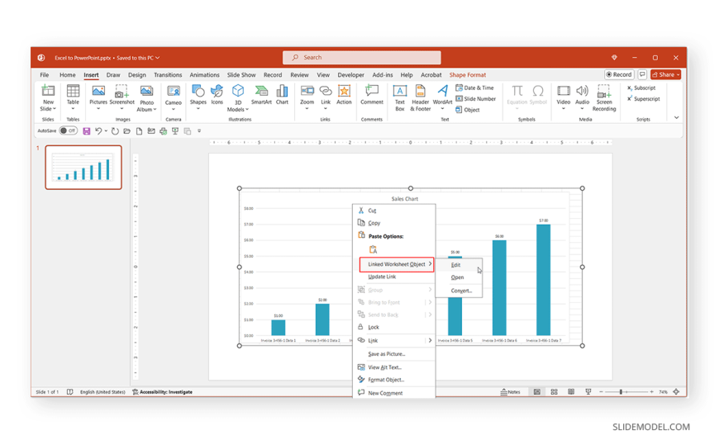This screenshot has height=445, width=719.
Task: Create a Photo Album
Action: click(x=147, y=98)
